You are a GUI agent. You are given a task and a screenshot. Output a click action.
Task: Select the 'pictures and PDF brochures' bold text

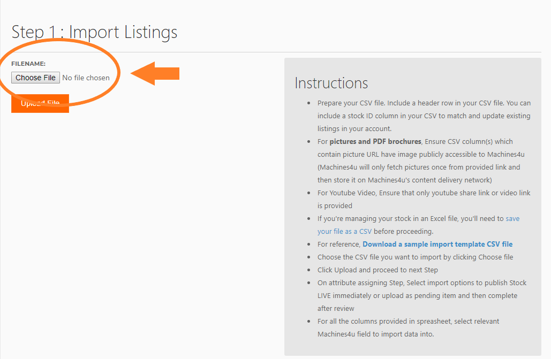pos(377,141)
